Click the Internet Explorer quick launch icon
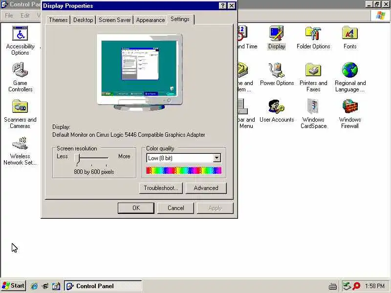Image resolution: width=391 pixels, height=293 pixels. point(34,286)
